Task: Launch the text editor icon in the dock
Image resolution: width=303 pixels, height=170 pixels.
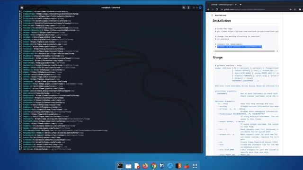Action: click(137, 166)
